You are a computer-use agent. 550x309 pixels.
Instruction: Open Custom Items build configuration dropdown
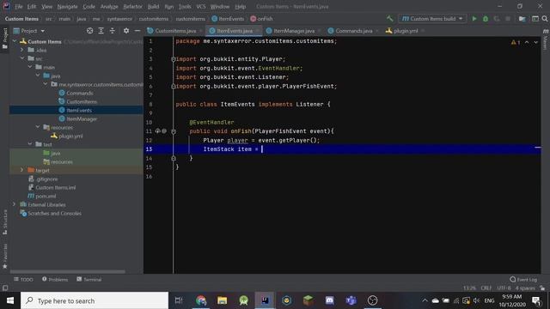point(432,19)
